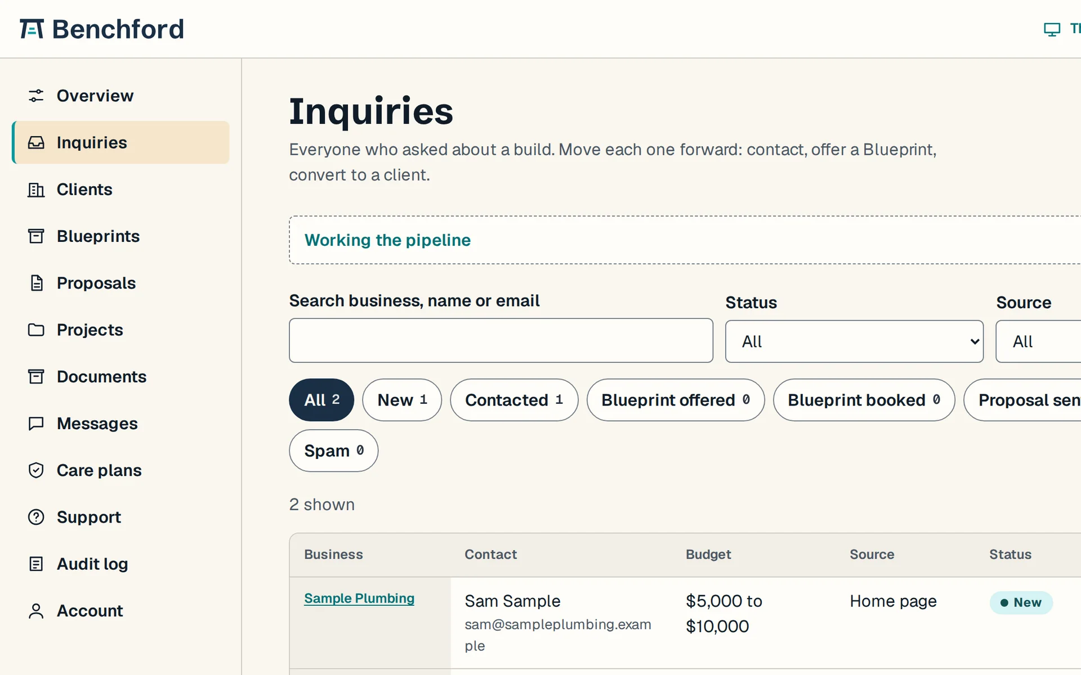Click the Source column header in table
This screenshot has height=675, width=1081.
pyautogui.click(x=872, y=555)
